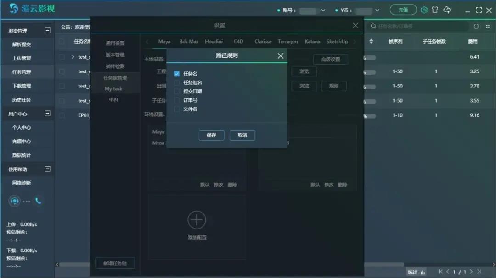The height and width of the screenshot is (278, 496).
Task: Click the 取消 button
Action: point(242,135)
